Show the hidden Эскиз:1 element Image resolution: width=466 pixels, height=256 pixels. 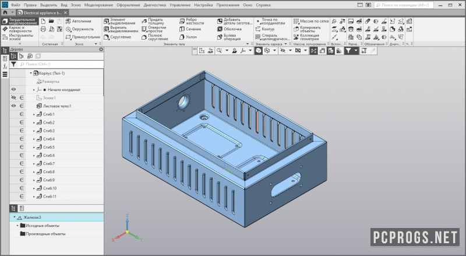(13, 97)
